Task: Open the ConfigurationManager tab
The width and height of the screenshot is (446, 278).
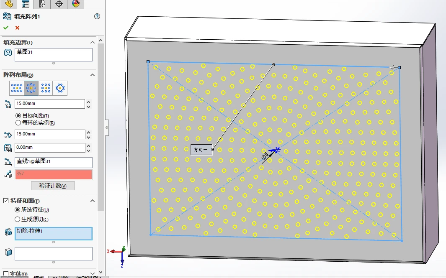Action: point(42,4)
